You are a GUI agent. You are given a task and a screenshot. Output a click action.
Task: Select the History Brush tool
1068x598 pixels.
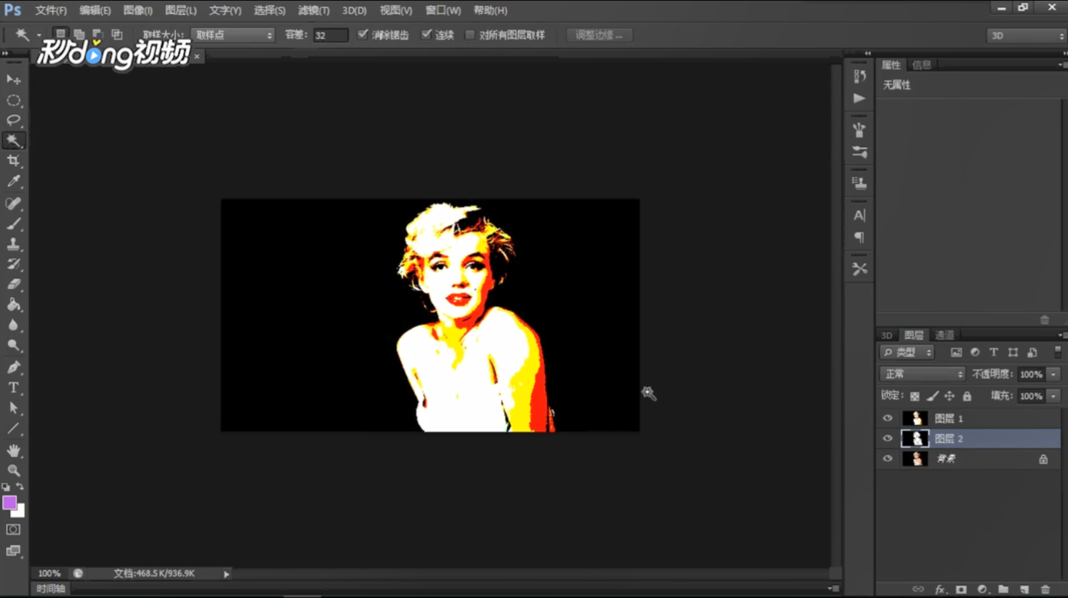coord(13,264)
